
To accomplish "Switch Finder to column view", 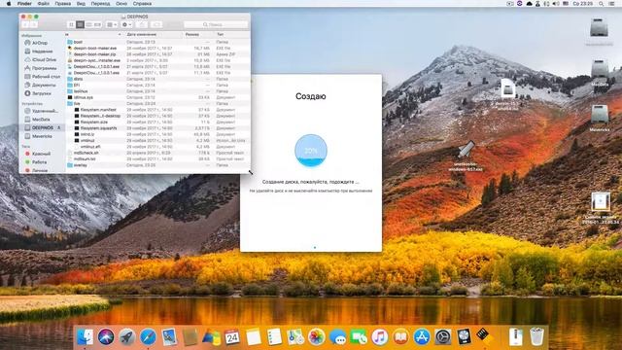I will tap(88, 24).
